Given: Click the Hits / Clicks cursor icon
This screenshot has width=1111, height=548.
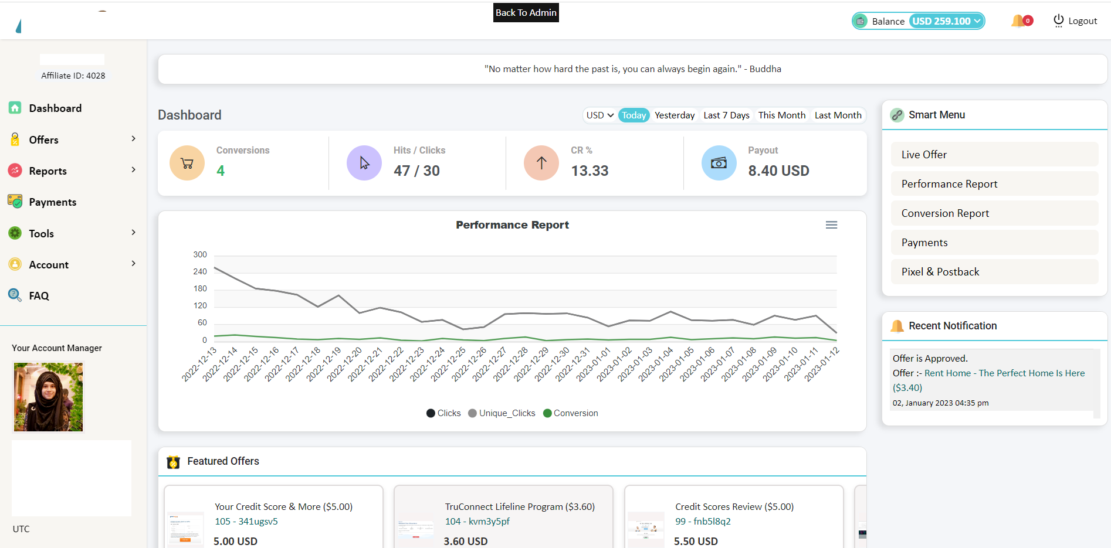Looking at the screenshot, I should coord(364,163).
